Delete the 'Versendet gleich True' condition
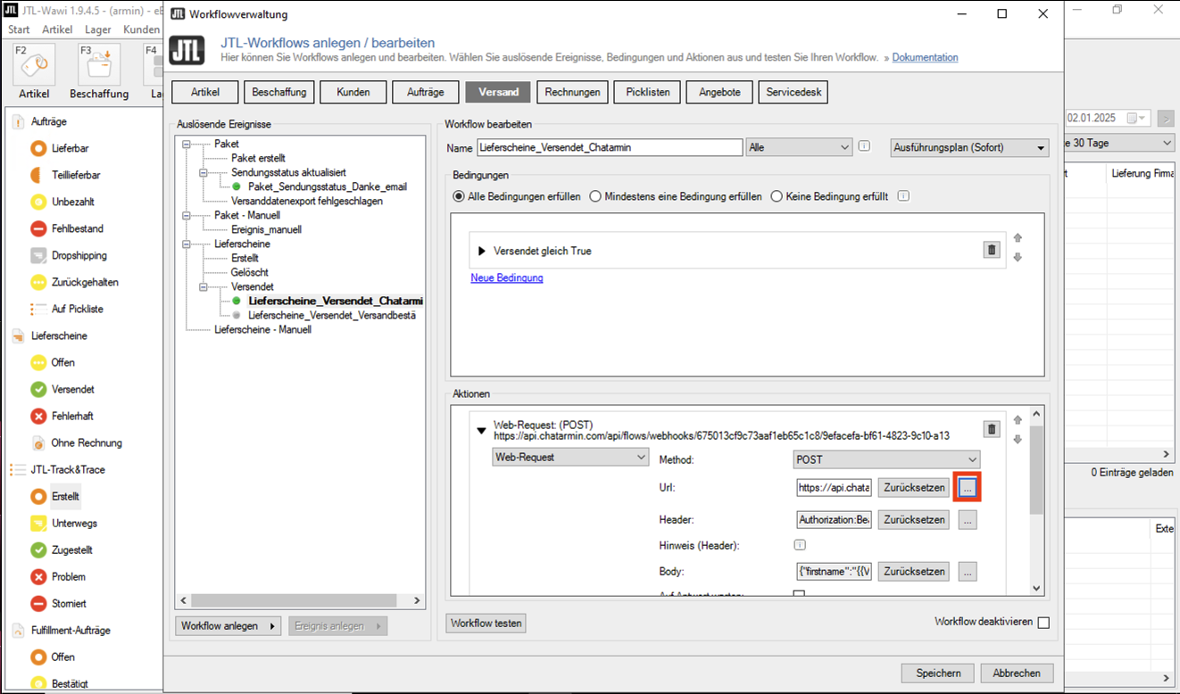1180x694 pixels. click(991, 251)
